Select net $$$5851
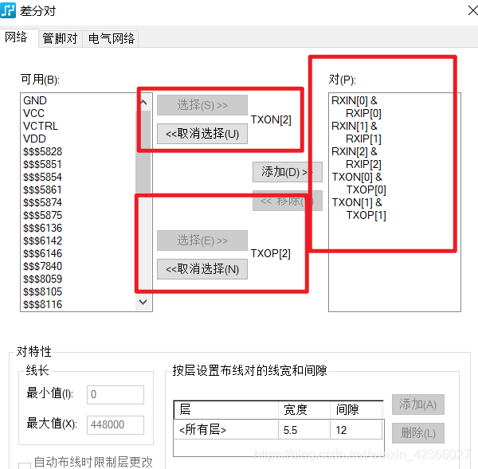The width and height of the screenshot is (478, 469). (43, 165)
